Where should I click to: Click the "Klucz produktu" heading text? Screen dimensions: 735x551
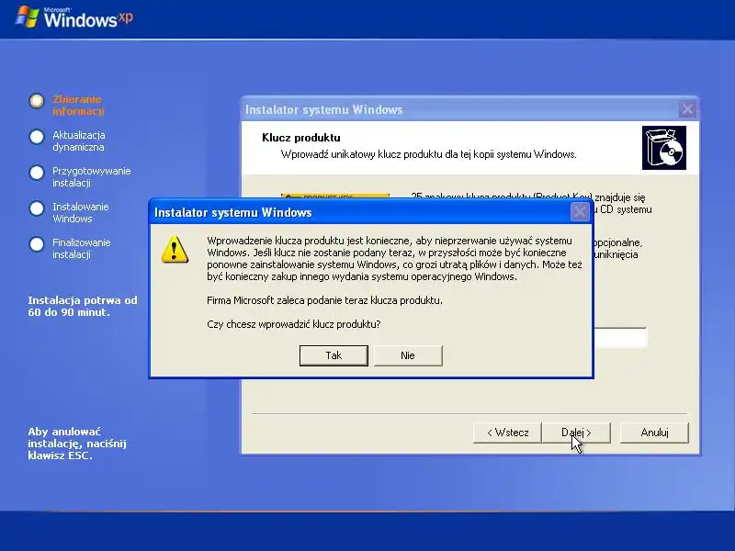(x=301, y=138)
